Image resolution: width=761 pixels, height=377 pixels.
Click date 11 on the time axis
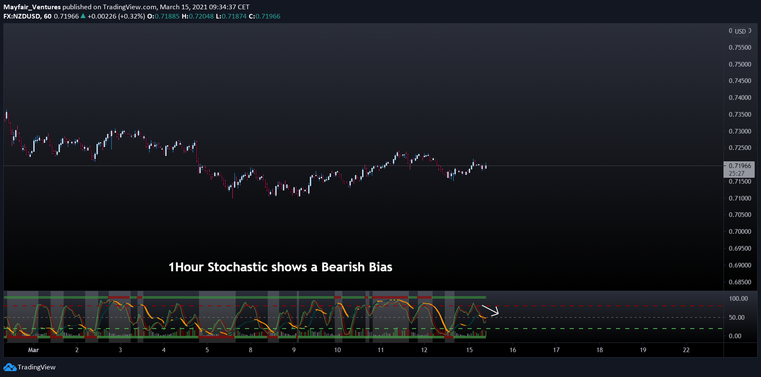(x=381, y=350)
